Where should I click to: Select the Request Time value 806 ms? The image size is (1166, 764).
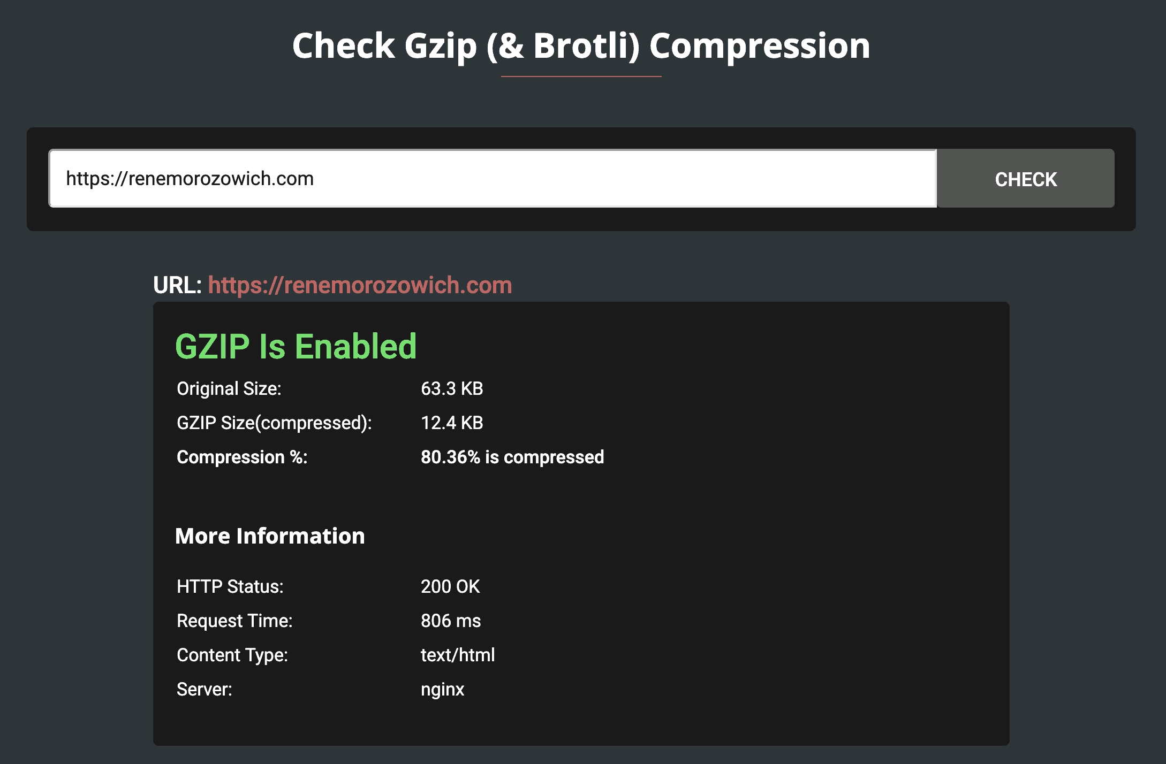click(451, 621)
